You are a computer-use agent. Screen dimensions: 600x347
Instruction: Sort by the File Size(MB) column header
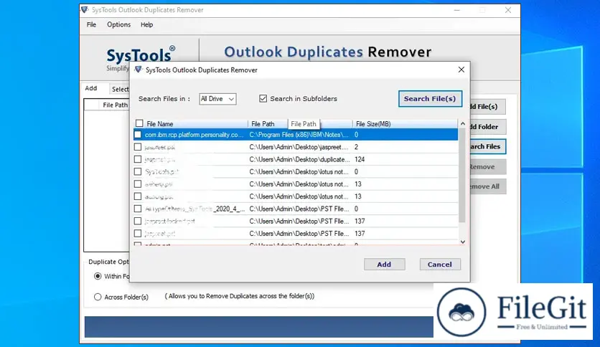[405, 124]
